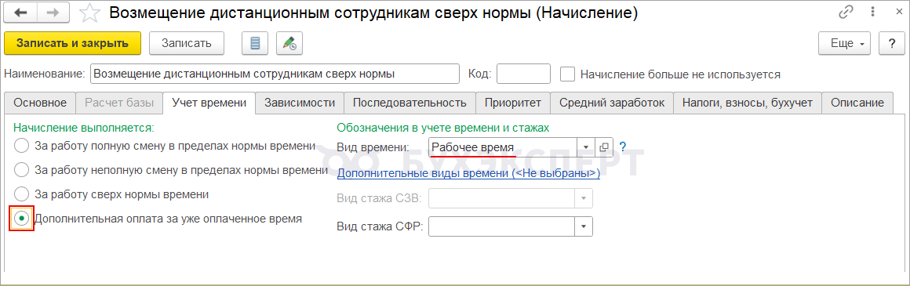Open the Последовательность tab
The height and width of the screenshot is (286, 910).
pyautogui.click(x=409, y=103)
